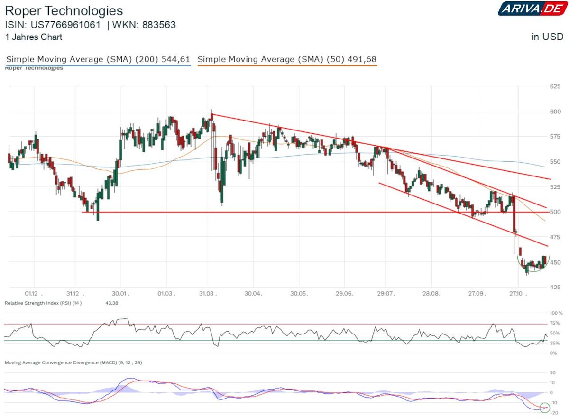Click the 625 price axis label

pos(555,86)
